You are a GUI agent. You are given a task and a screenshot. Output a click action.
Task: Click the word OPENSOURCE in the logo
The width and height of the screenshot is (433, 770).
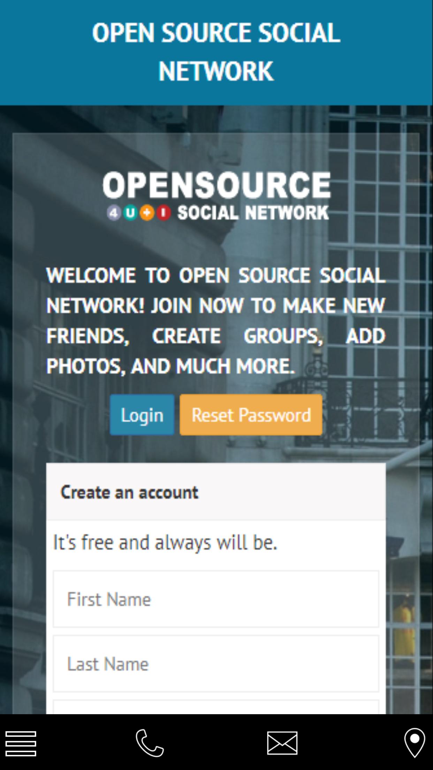coord(216,185)
